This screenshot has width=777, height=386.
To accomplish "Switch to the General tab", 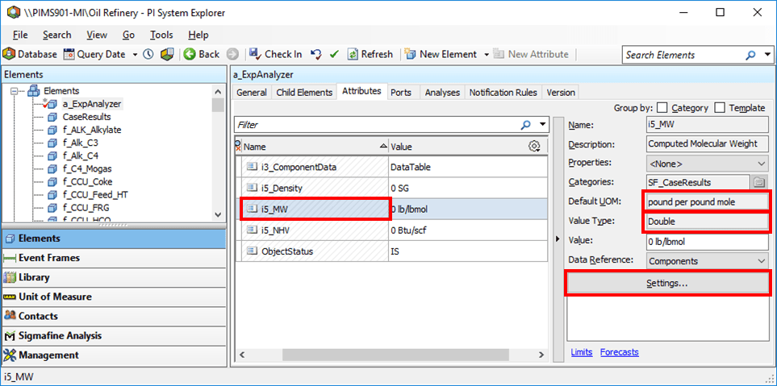I will pyautogui.click(x=251, y=93).
